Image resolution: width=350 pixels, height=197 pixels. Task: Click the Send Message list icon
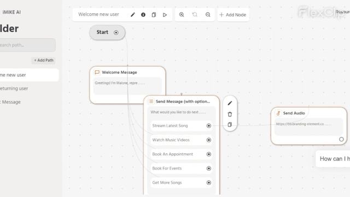click(151, 101)
